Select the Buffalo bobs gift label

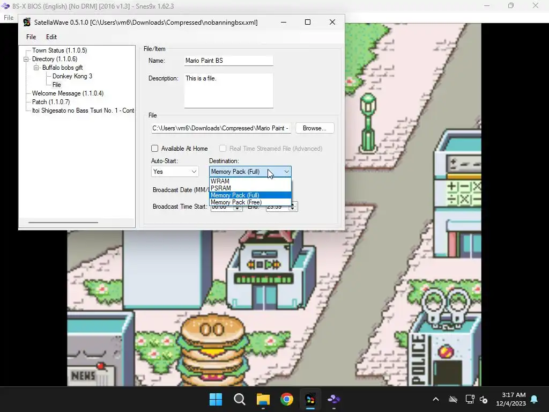pyautogui.click(x=62, y=68)
